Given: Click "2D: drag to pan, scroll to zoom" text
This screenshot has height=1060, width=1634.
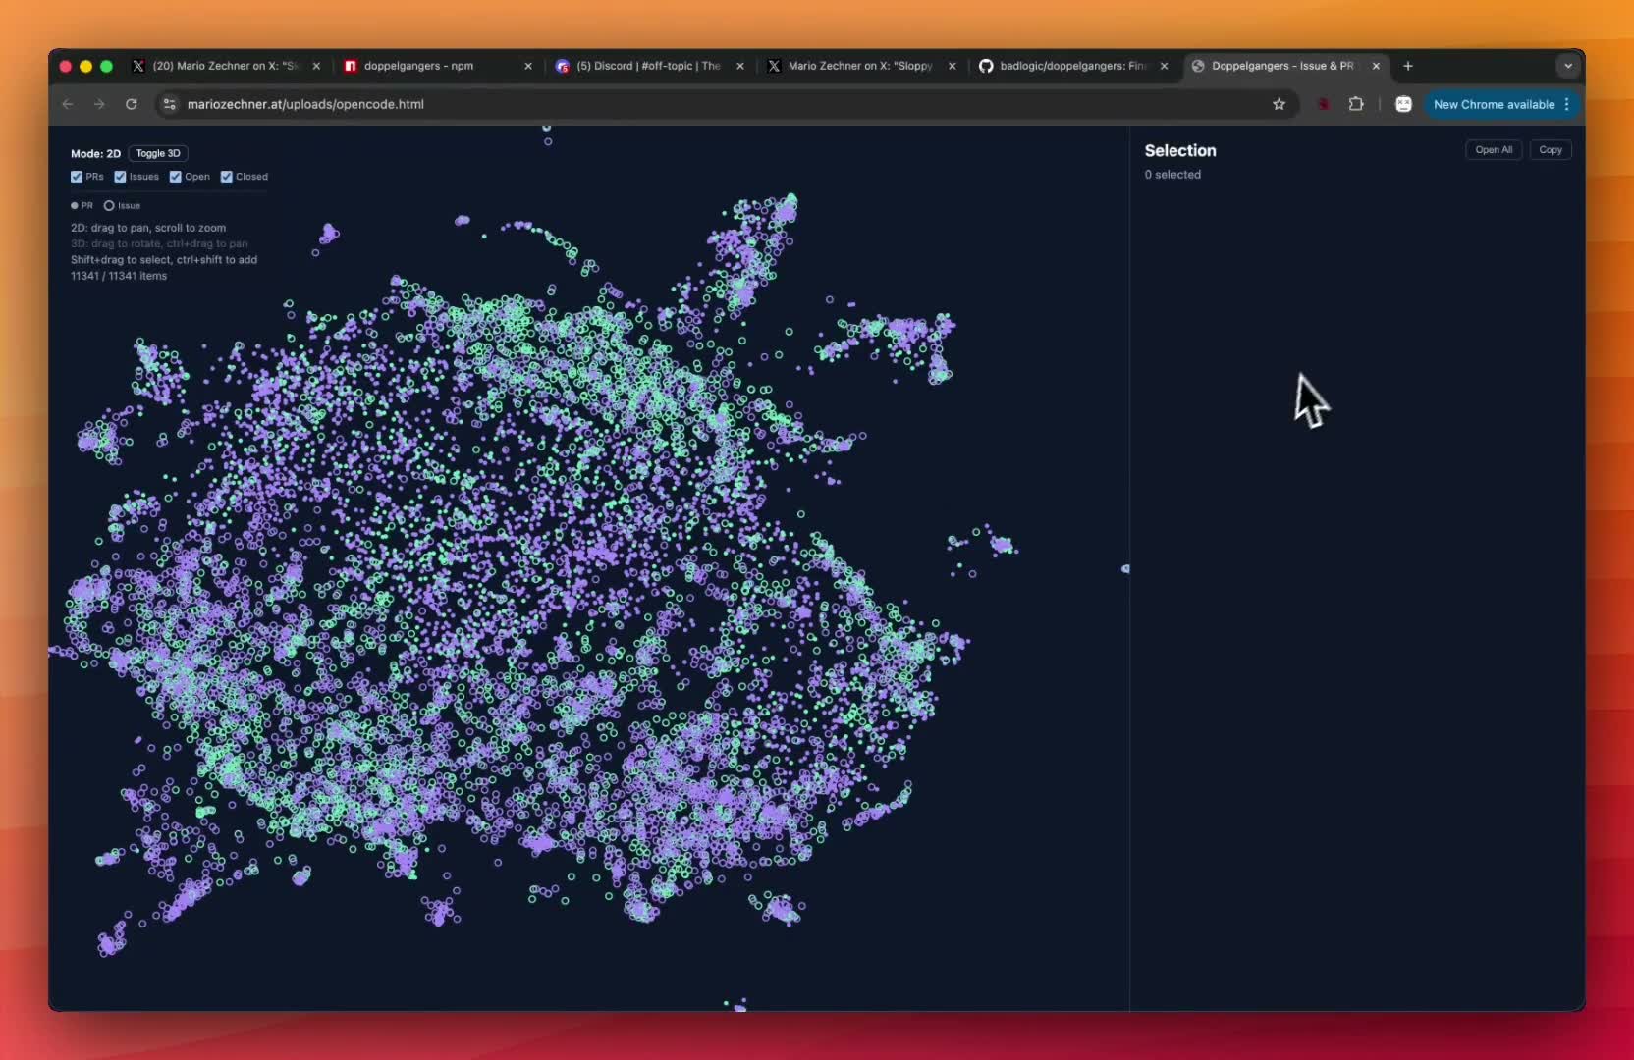Looking at the screenshot, I should [x=148, y=228].
